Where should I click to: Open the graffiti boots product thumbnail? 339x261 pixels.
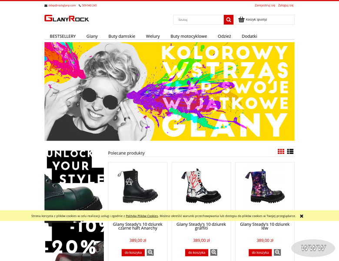(201, 186)
